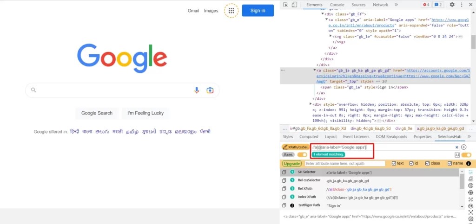476x224 pixels.
Task: Click the Google Search button
Action: tap(97, 113)
